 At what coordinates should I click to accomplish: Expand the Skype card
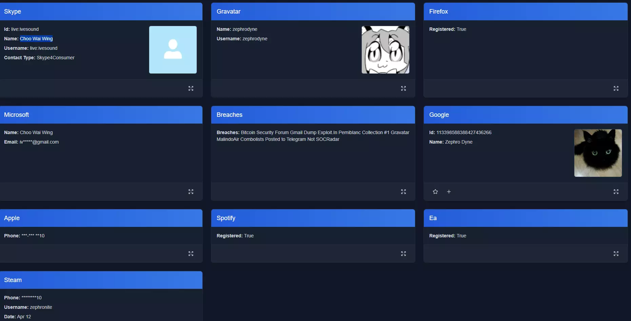(191, 88)
